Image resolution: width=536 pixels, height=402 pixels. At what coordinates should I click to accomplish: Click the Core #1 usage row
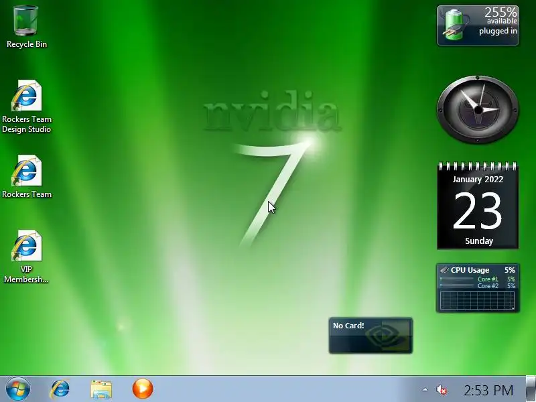pyautogui.click(x=478, y=279)
